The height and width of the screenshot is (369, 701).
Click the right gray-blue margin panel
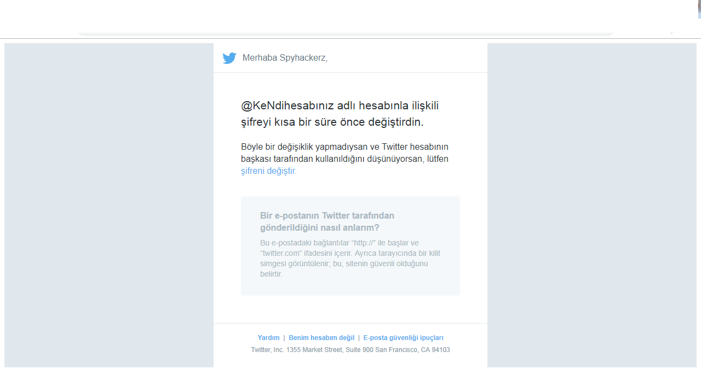[591, 205]
